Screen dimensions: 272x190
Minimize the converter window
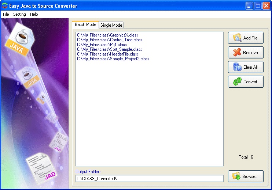[x=249, y=6]
